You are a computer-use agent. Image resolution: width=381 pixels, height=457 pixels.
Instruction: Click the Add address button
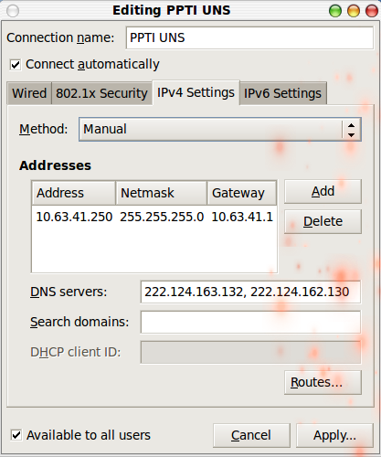[x=323, y=191]
